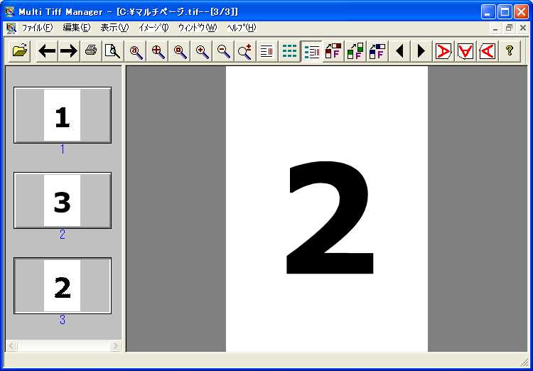
Task: Restore the inner document window
Action: (509, 28)
